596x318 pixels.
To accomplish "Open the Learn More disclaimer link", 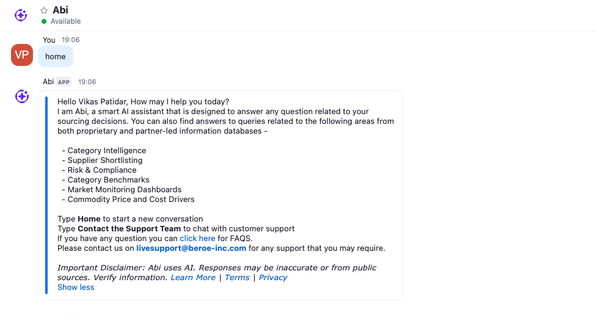I will (x=193, y=278).
